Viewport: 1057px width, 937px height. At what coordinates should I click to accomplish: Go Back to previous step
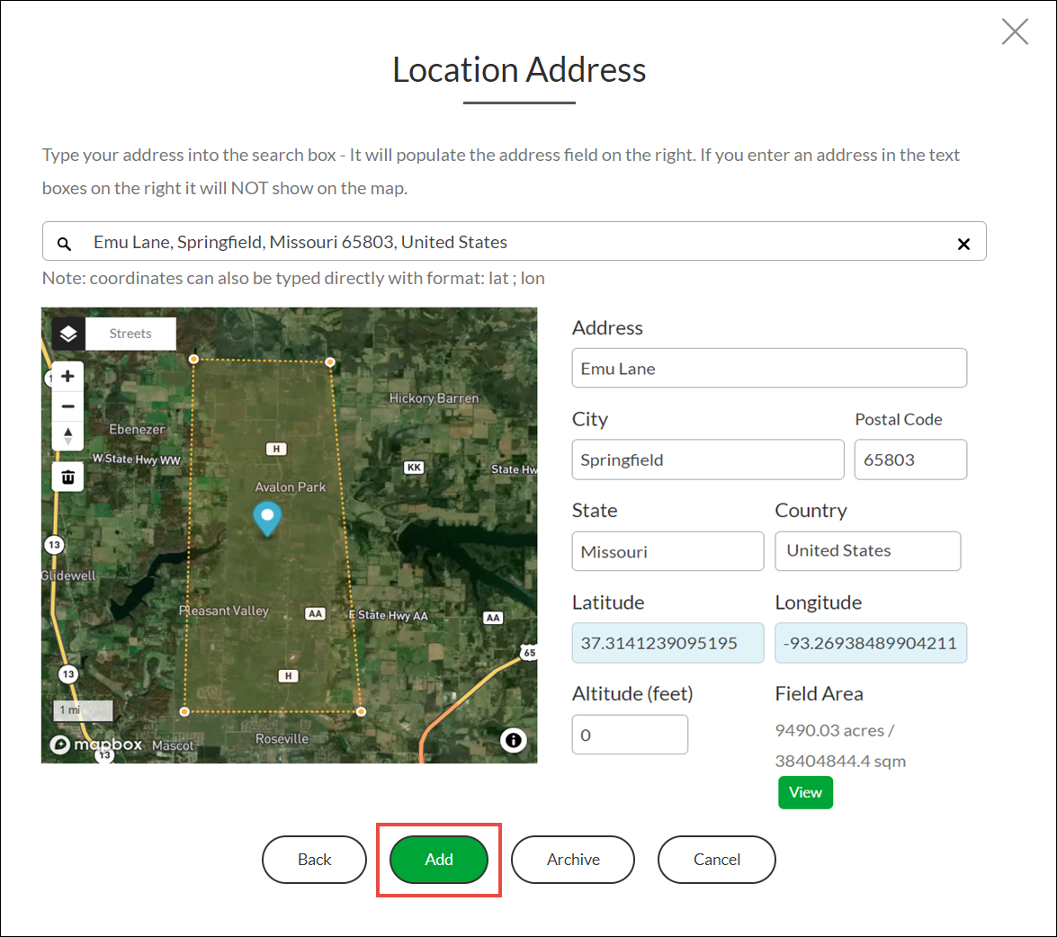(314, 860)
